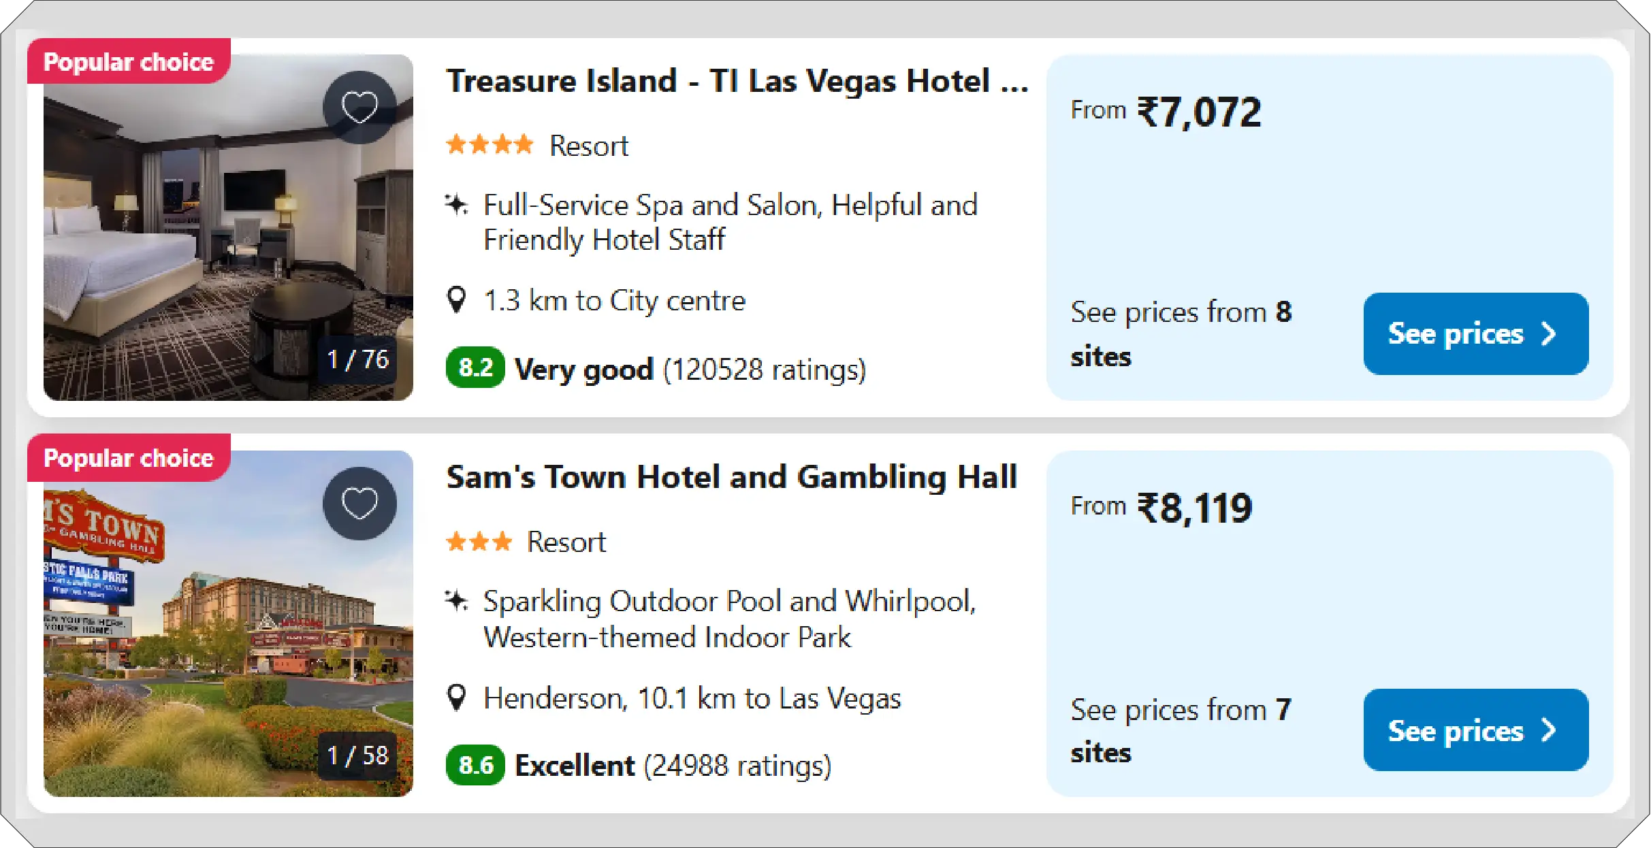The image size is (1651, 848).
Task: Open the Sam's Town Hotel detail page
Action: click(731, 476)
